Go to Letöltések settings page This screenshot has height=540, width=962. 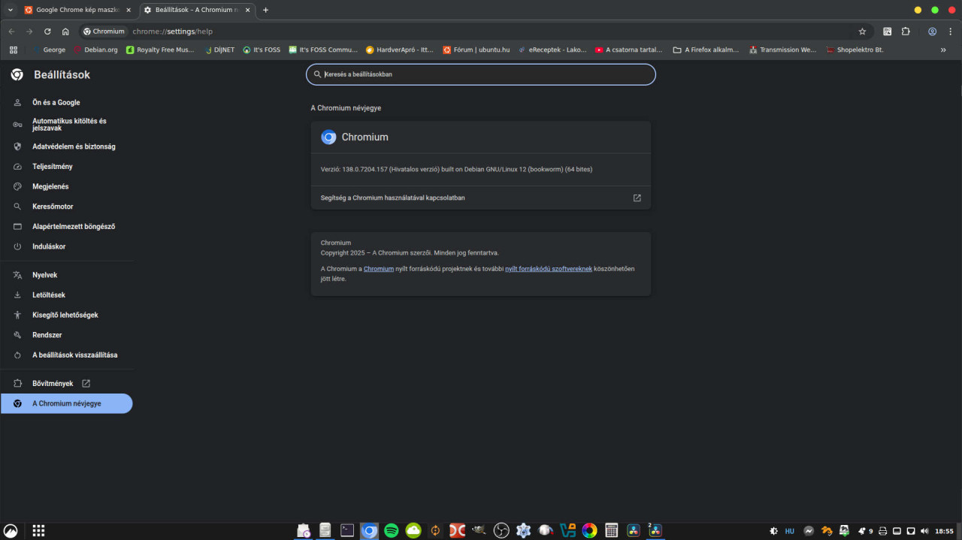pyautogui.click(x=49, y=295)
